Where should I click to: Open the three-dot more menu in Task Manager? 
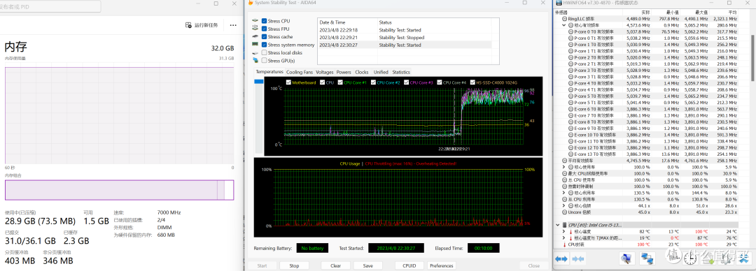[233, 25]
